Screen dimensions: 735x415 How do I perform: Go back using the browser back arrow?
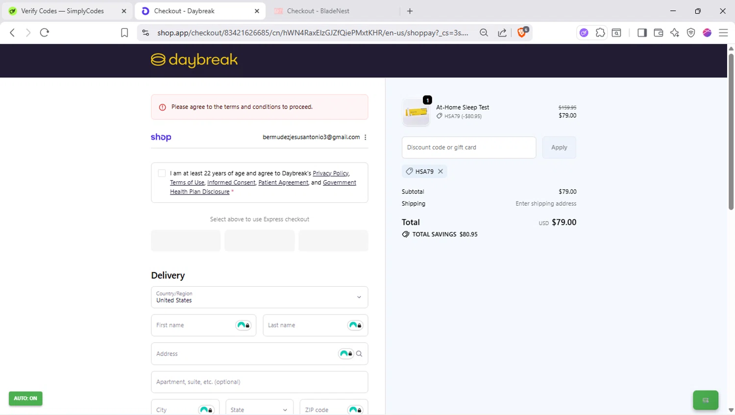(12, 33)
